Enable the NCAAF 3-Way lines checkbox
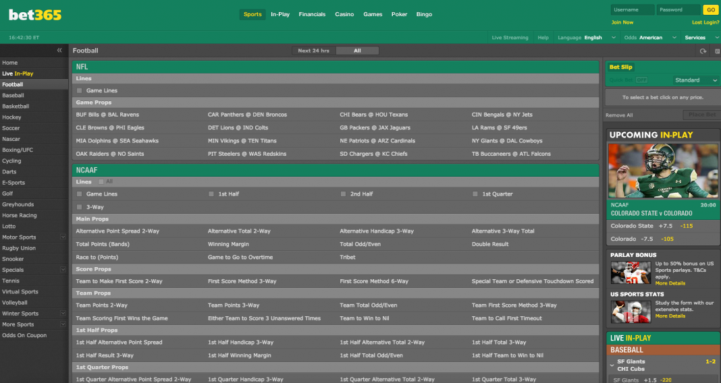Viewport: 721px width, 383px height. 80,207
